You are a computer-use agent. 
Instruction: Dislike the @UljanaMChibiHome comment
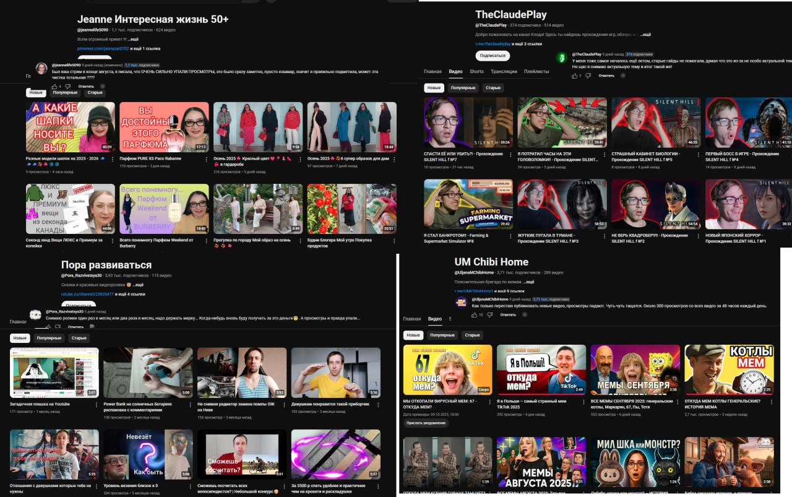pyautogui.click(x=490, y=315)
